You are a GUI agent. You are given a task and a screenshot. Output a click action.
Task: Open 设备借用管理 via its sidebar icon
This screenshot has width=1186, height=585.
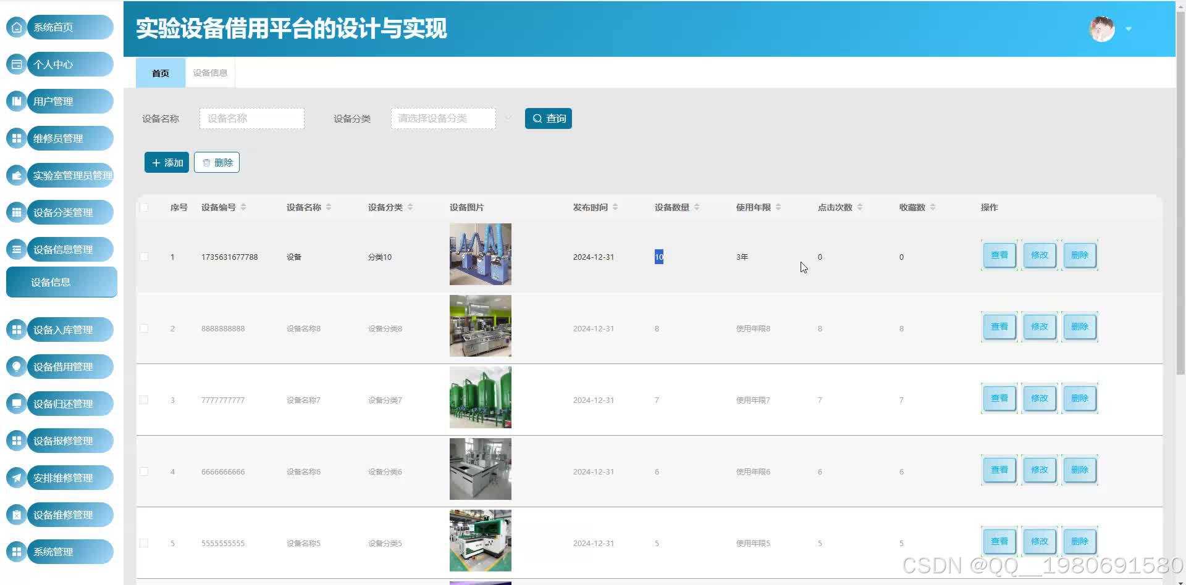click(16, 367)
